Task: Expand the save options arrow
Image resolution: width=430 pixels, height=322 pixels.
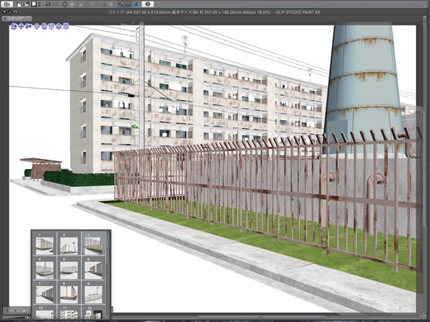Action: [x=39, y=5]
